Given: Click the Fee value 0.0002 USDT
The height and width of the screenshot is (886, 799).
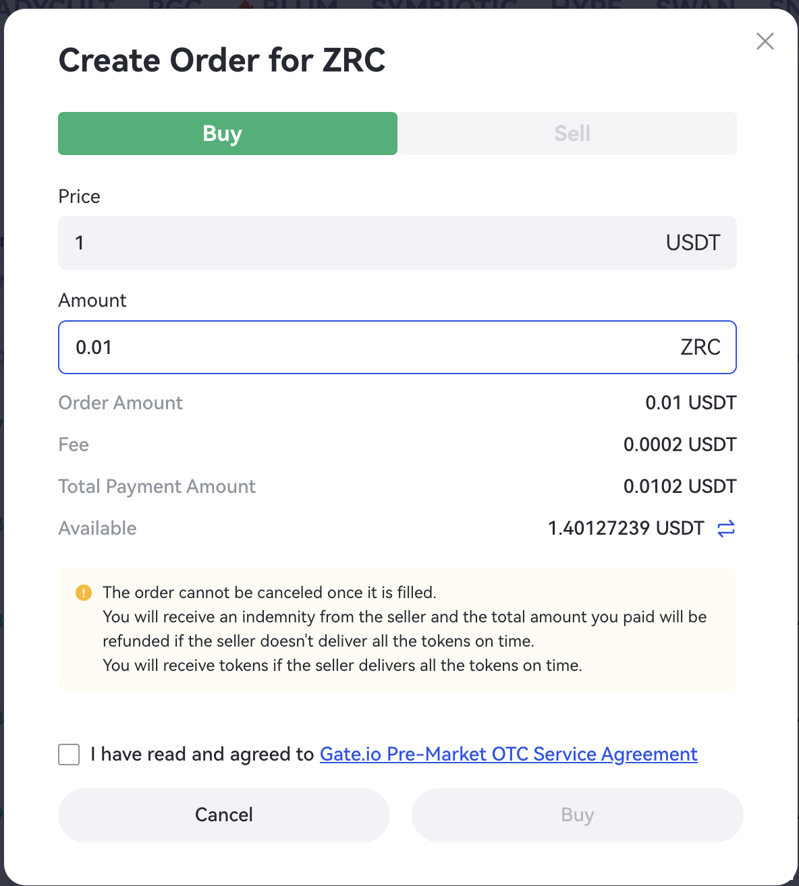Looking at the screenshot, I should point(680,444).
